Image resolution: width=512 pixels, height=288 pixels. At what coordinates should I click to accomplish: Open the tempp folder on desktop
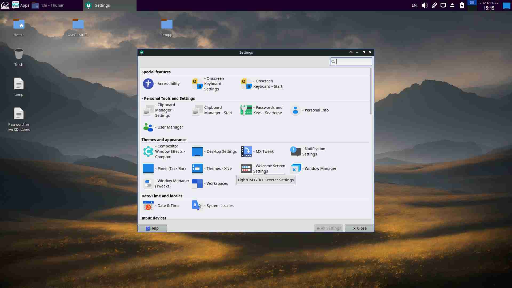[167, 25]
